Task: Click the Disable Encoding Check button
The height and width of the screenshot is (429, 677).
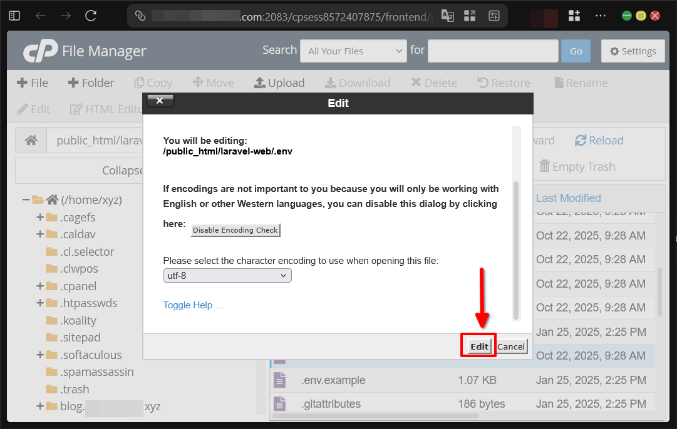Action: (x=235, y=230)
